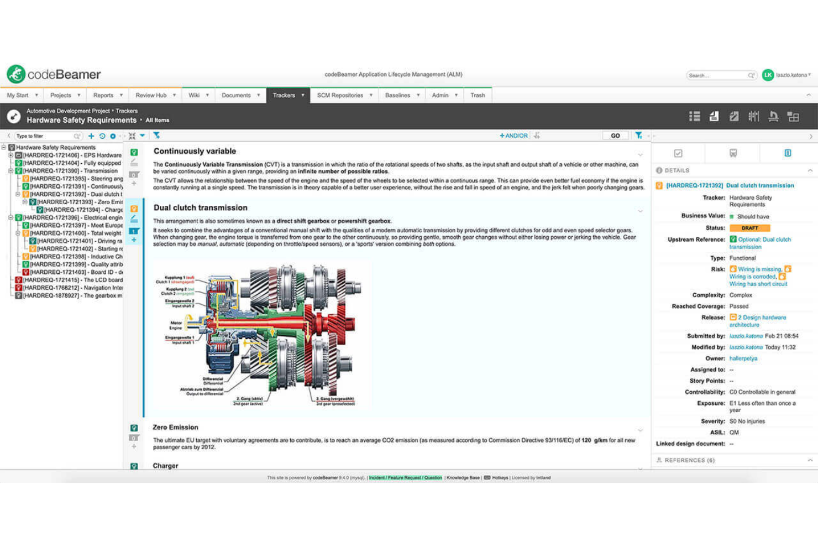
Task: Click the sort order icon beside AND/OR
Action: point(537,136)
